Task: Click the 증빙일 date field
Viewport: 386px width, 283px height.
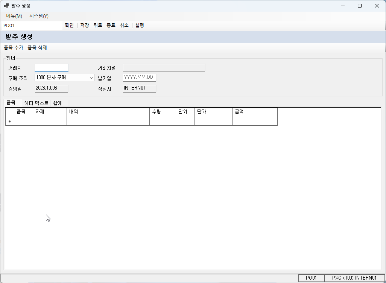Action: 52,88
